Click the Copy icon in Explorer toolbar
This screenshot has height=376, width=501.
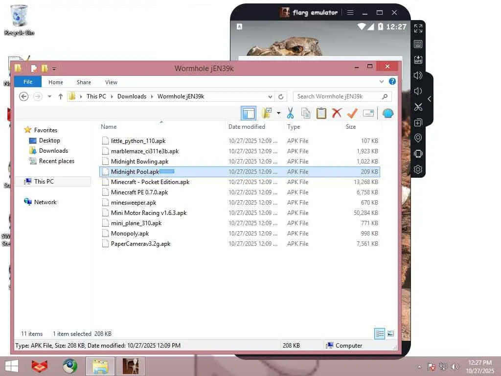(x=306, y=113)
